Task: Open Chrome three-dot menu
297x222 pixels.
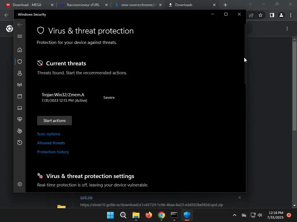Action: coord(291,15)
